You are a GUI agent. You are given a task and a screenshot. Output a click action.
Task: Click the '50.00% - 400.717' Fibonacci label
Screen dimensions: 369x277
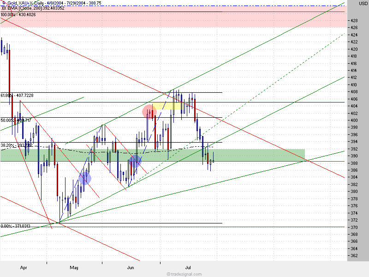click(x=16, y=120)
